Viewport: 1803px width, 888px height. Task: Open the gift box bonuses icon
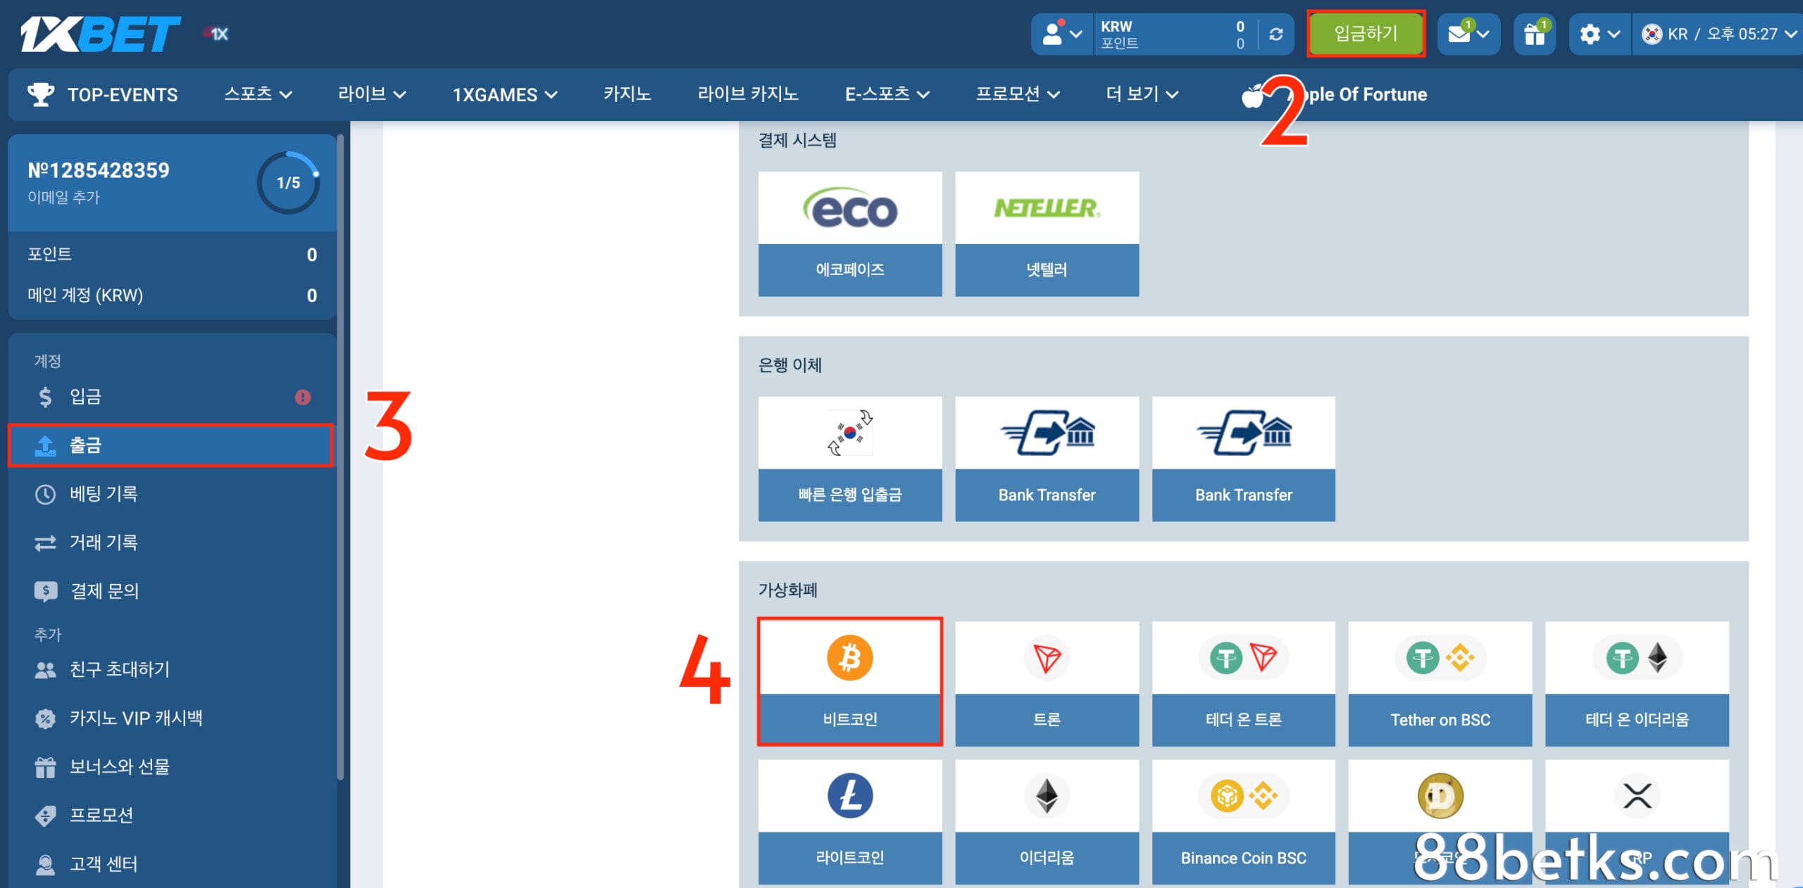[1535, 34]
